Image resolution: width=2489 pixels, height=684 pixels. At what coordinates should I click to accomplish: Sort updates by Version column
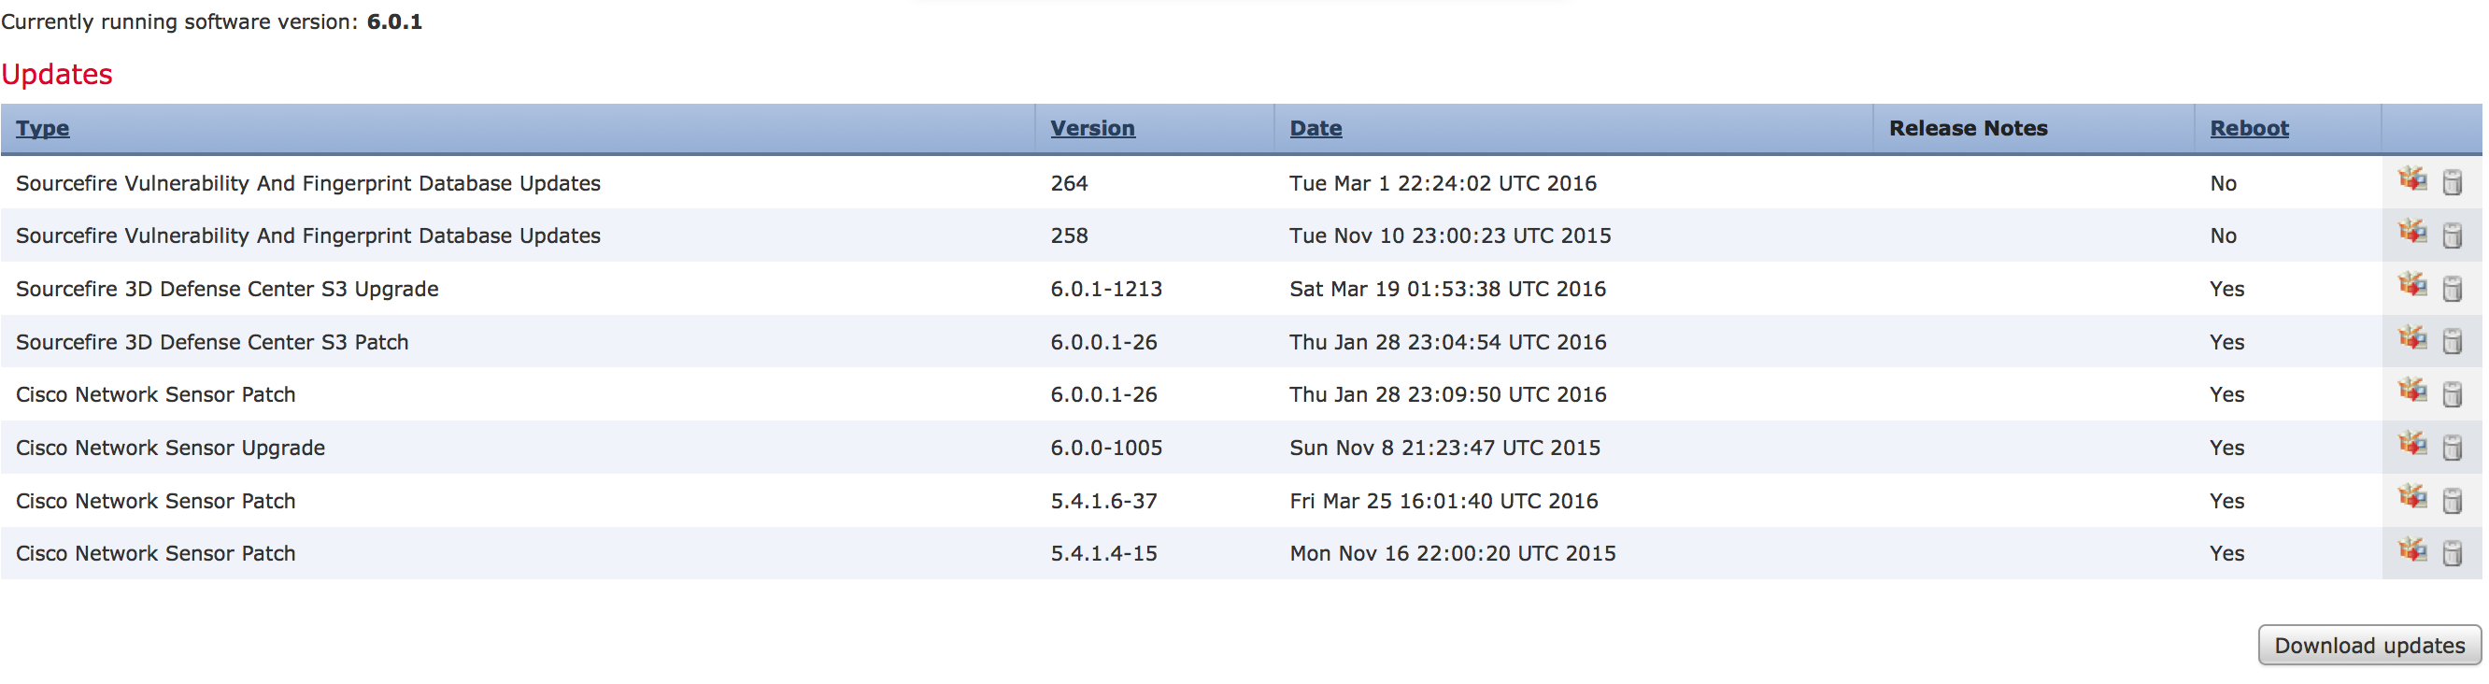coord(1092,129)
